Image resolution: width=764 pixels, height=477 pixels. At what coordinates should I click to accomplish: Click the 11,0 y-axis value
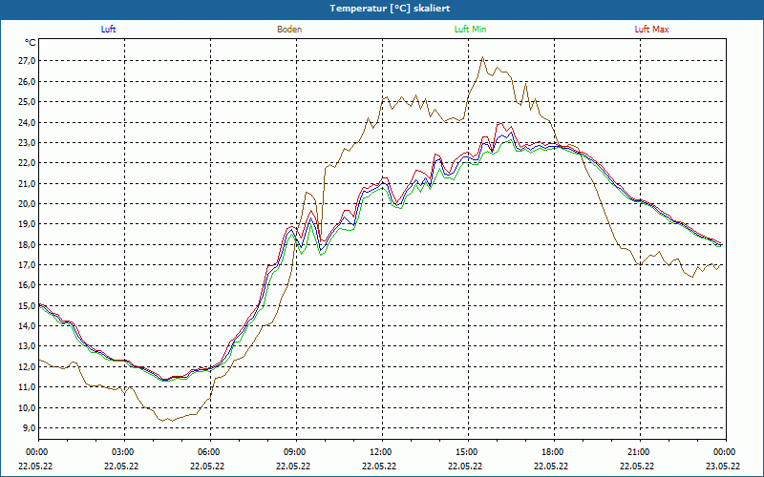(28, 387)
